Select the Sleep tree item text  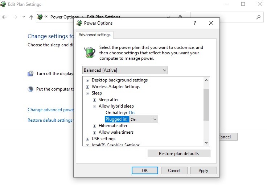coord(97,93)
